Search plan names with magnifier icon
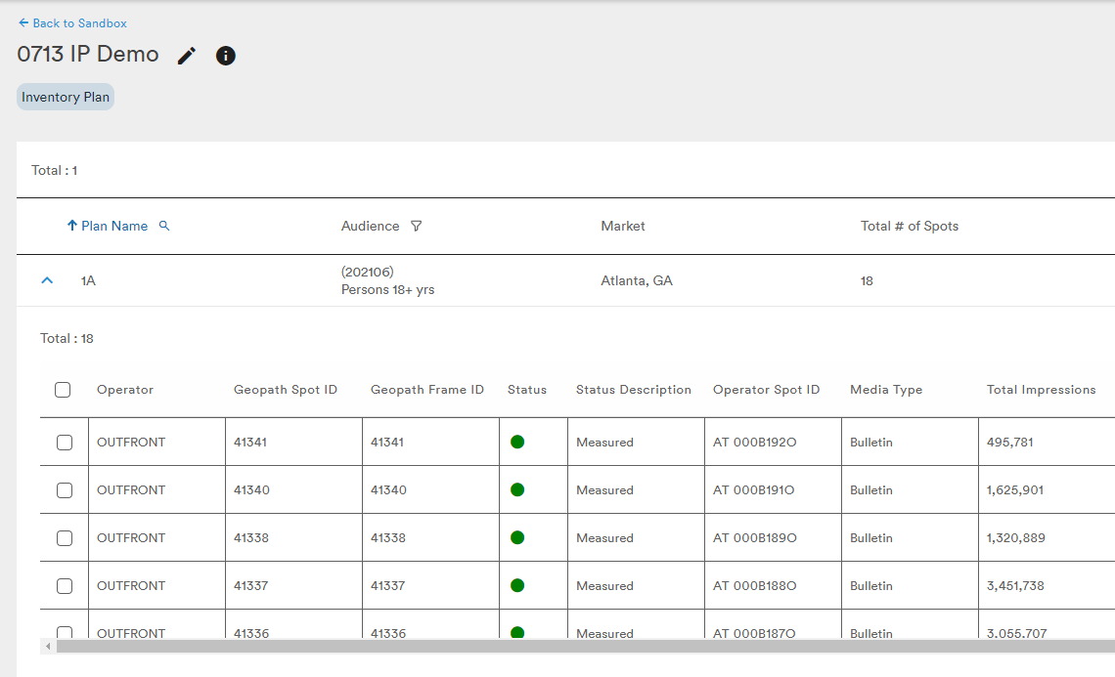Screen dimensions: 1115x677 tap(164, 226)
